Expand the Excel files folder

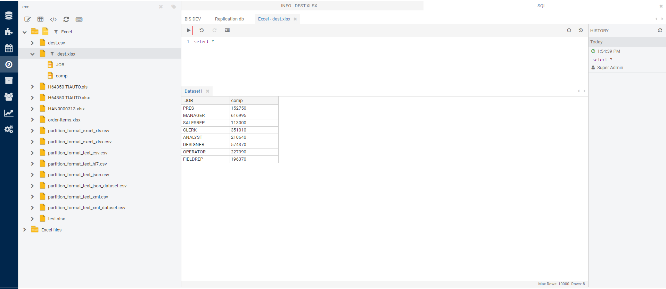point(24,230)
